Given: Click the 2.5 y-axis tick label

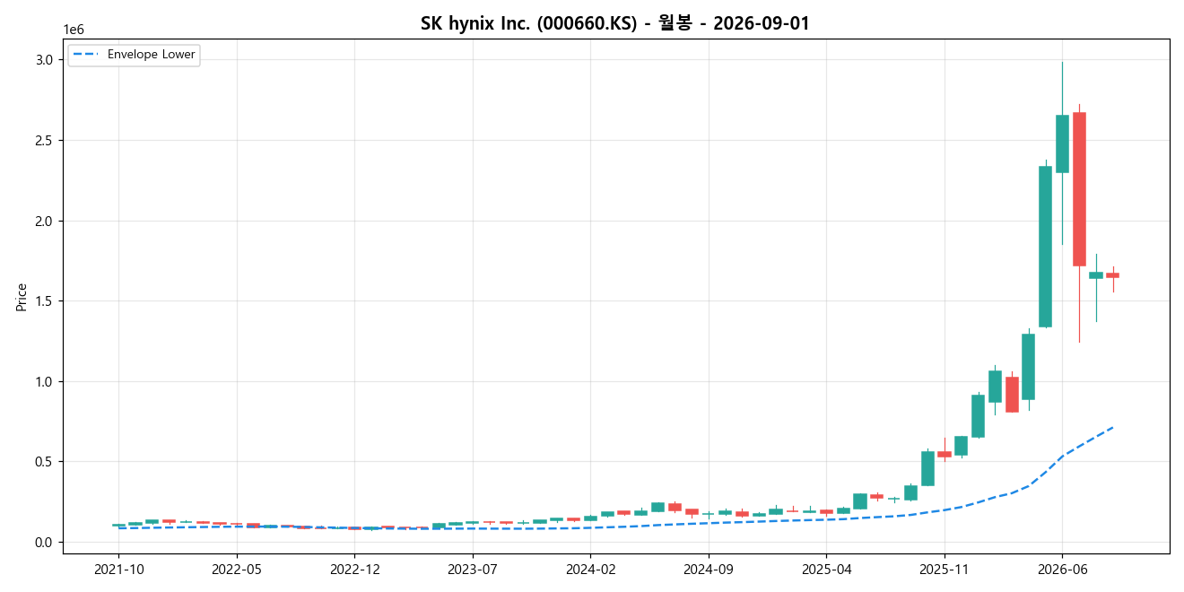Looking at the screenshot, I should pos(46,140).
